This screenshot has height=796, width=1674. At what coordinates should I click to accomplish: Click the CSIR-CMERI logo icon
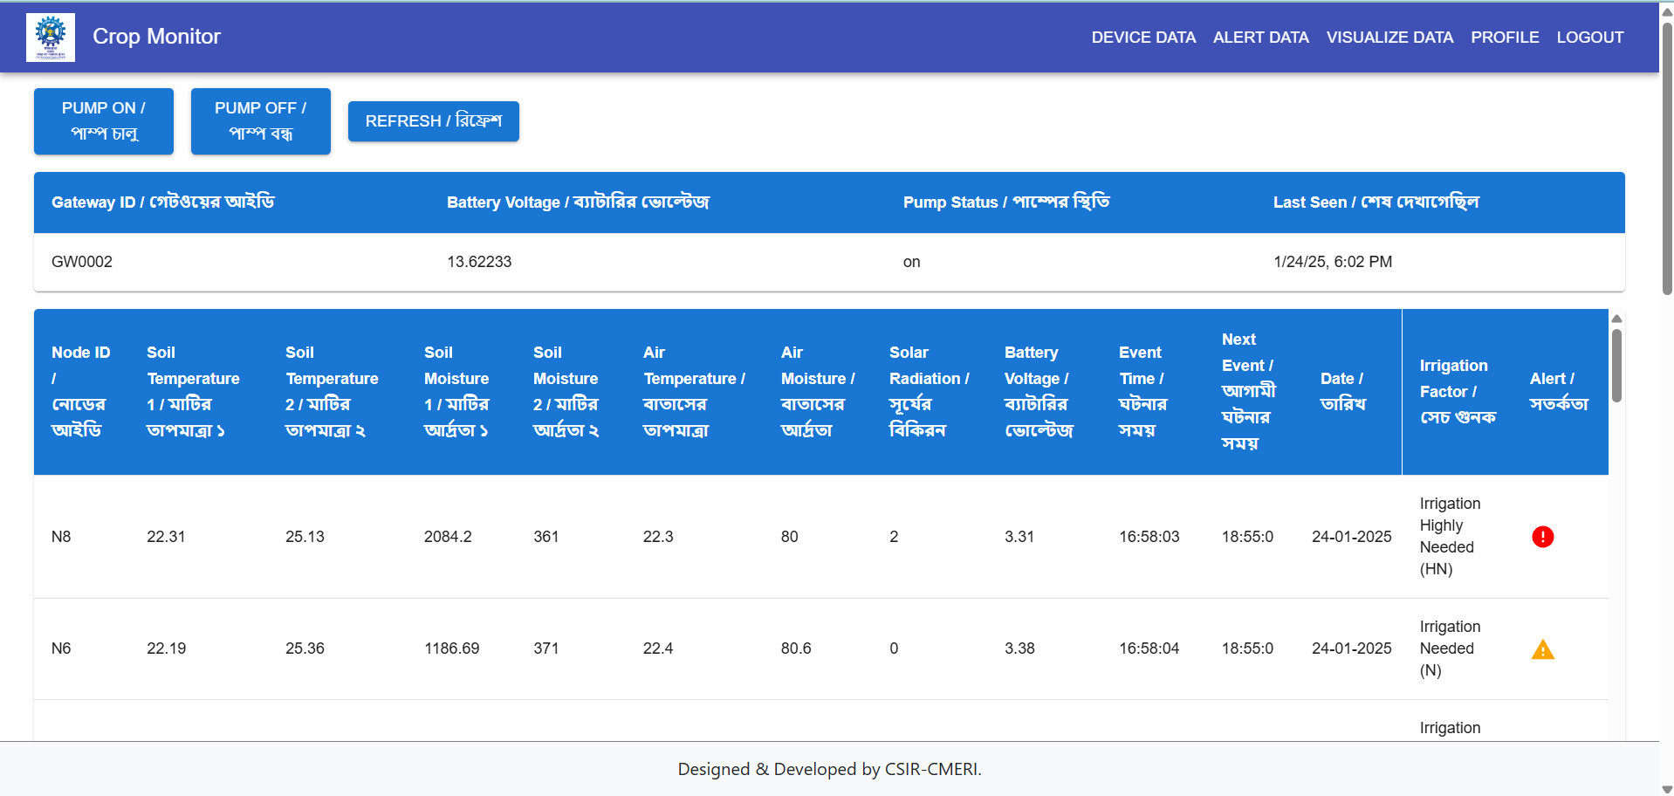point(51,37)
